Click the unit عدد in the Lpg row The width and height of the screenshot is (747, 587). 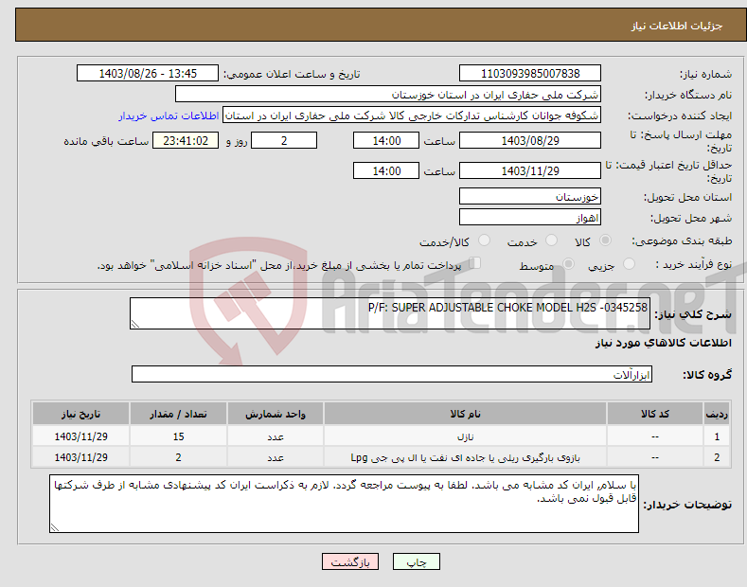(x=276, y=457)
